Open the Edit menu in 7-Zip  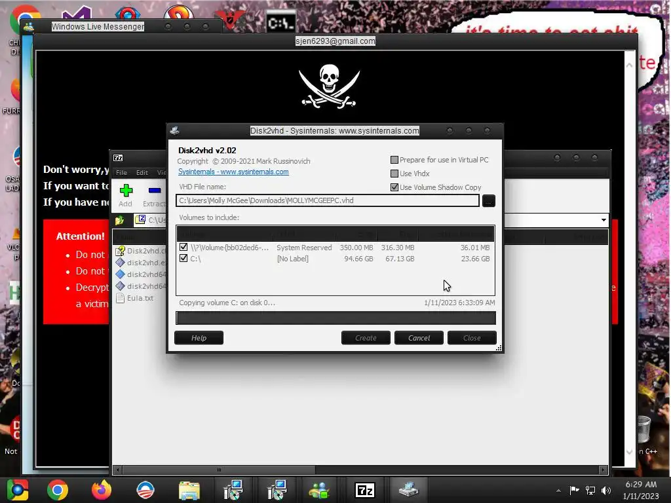click(142, 173)
